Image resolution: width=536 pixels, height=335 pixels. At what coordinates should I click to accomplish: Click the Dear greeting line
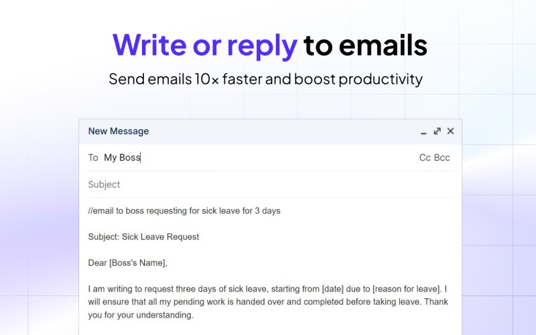127,263
